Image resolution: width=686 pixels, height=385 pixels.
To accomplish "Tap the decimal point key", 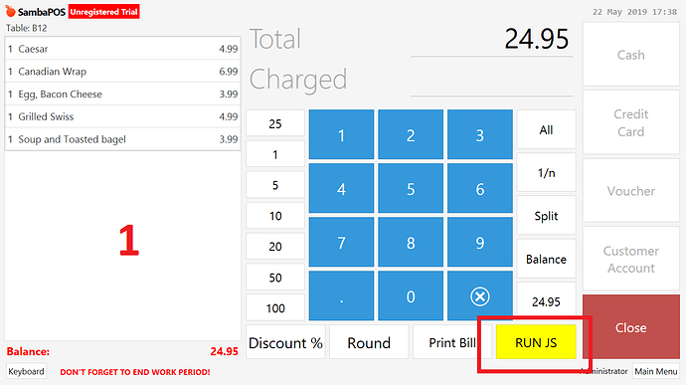I will 341,295.
